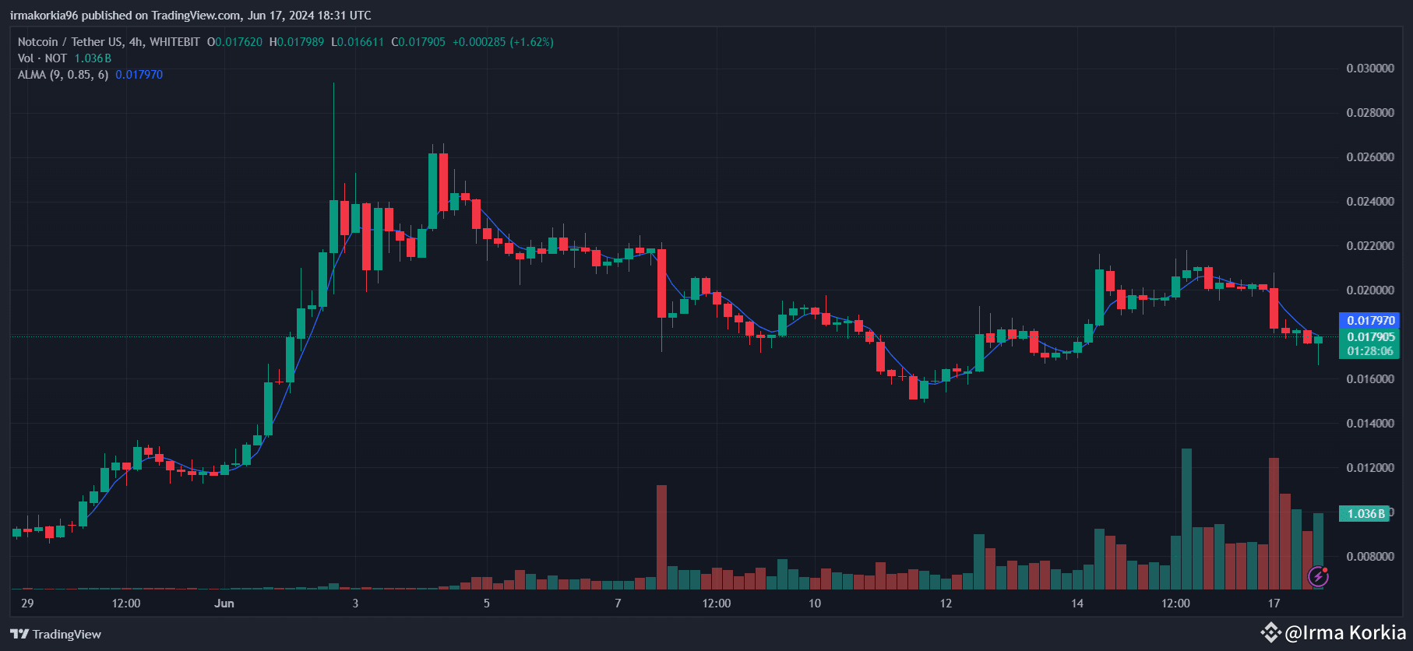Click the TradingView logo at bottom-left

[55, 634]
